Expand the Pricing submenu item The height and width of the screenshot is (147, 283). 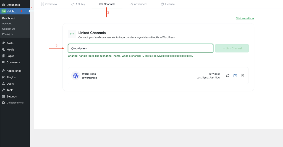8,34
